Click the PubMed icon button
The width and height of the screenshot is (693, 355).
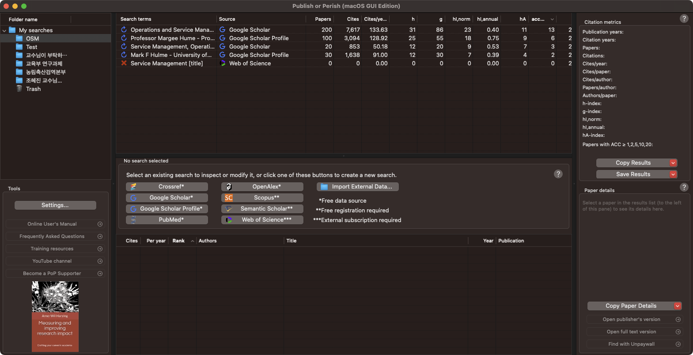tap(133, 219)
